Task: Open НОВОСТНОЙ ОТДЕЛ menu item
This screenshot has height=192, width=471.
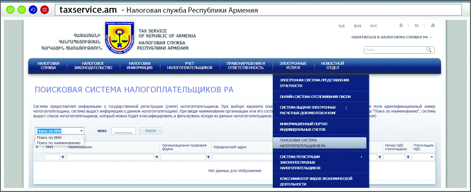Action: [x=333, y=66]
